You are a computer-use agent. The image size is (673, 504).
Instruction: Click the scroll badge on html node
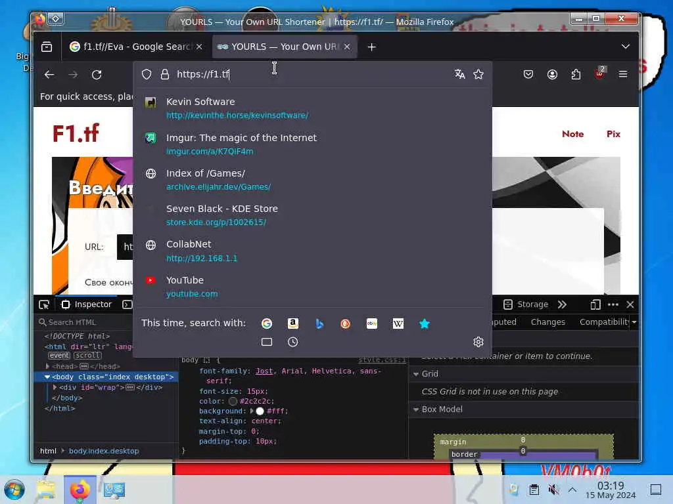87,355
